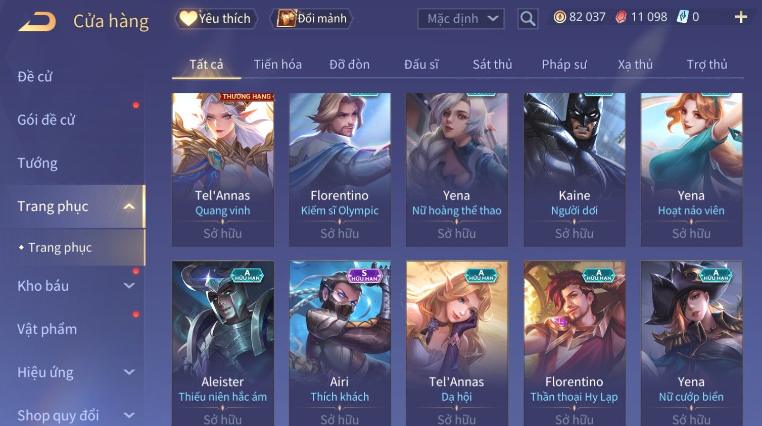Open Đổi mảnh fragment exchange
Viewport: 762px width, 426px height.
tap(312, 19)
